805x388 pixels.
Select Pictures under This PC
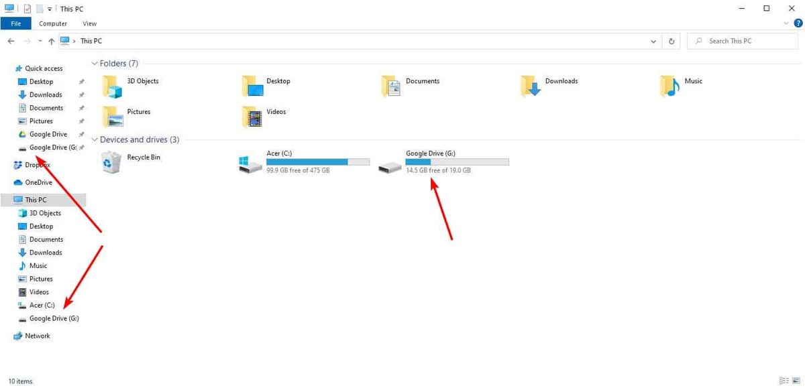(41, 279)
